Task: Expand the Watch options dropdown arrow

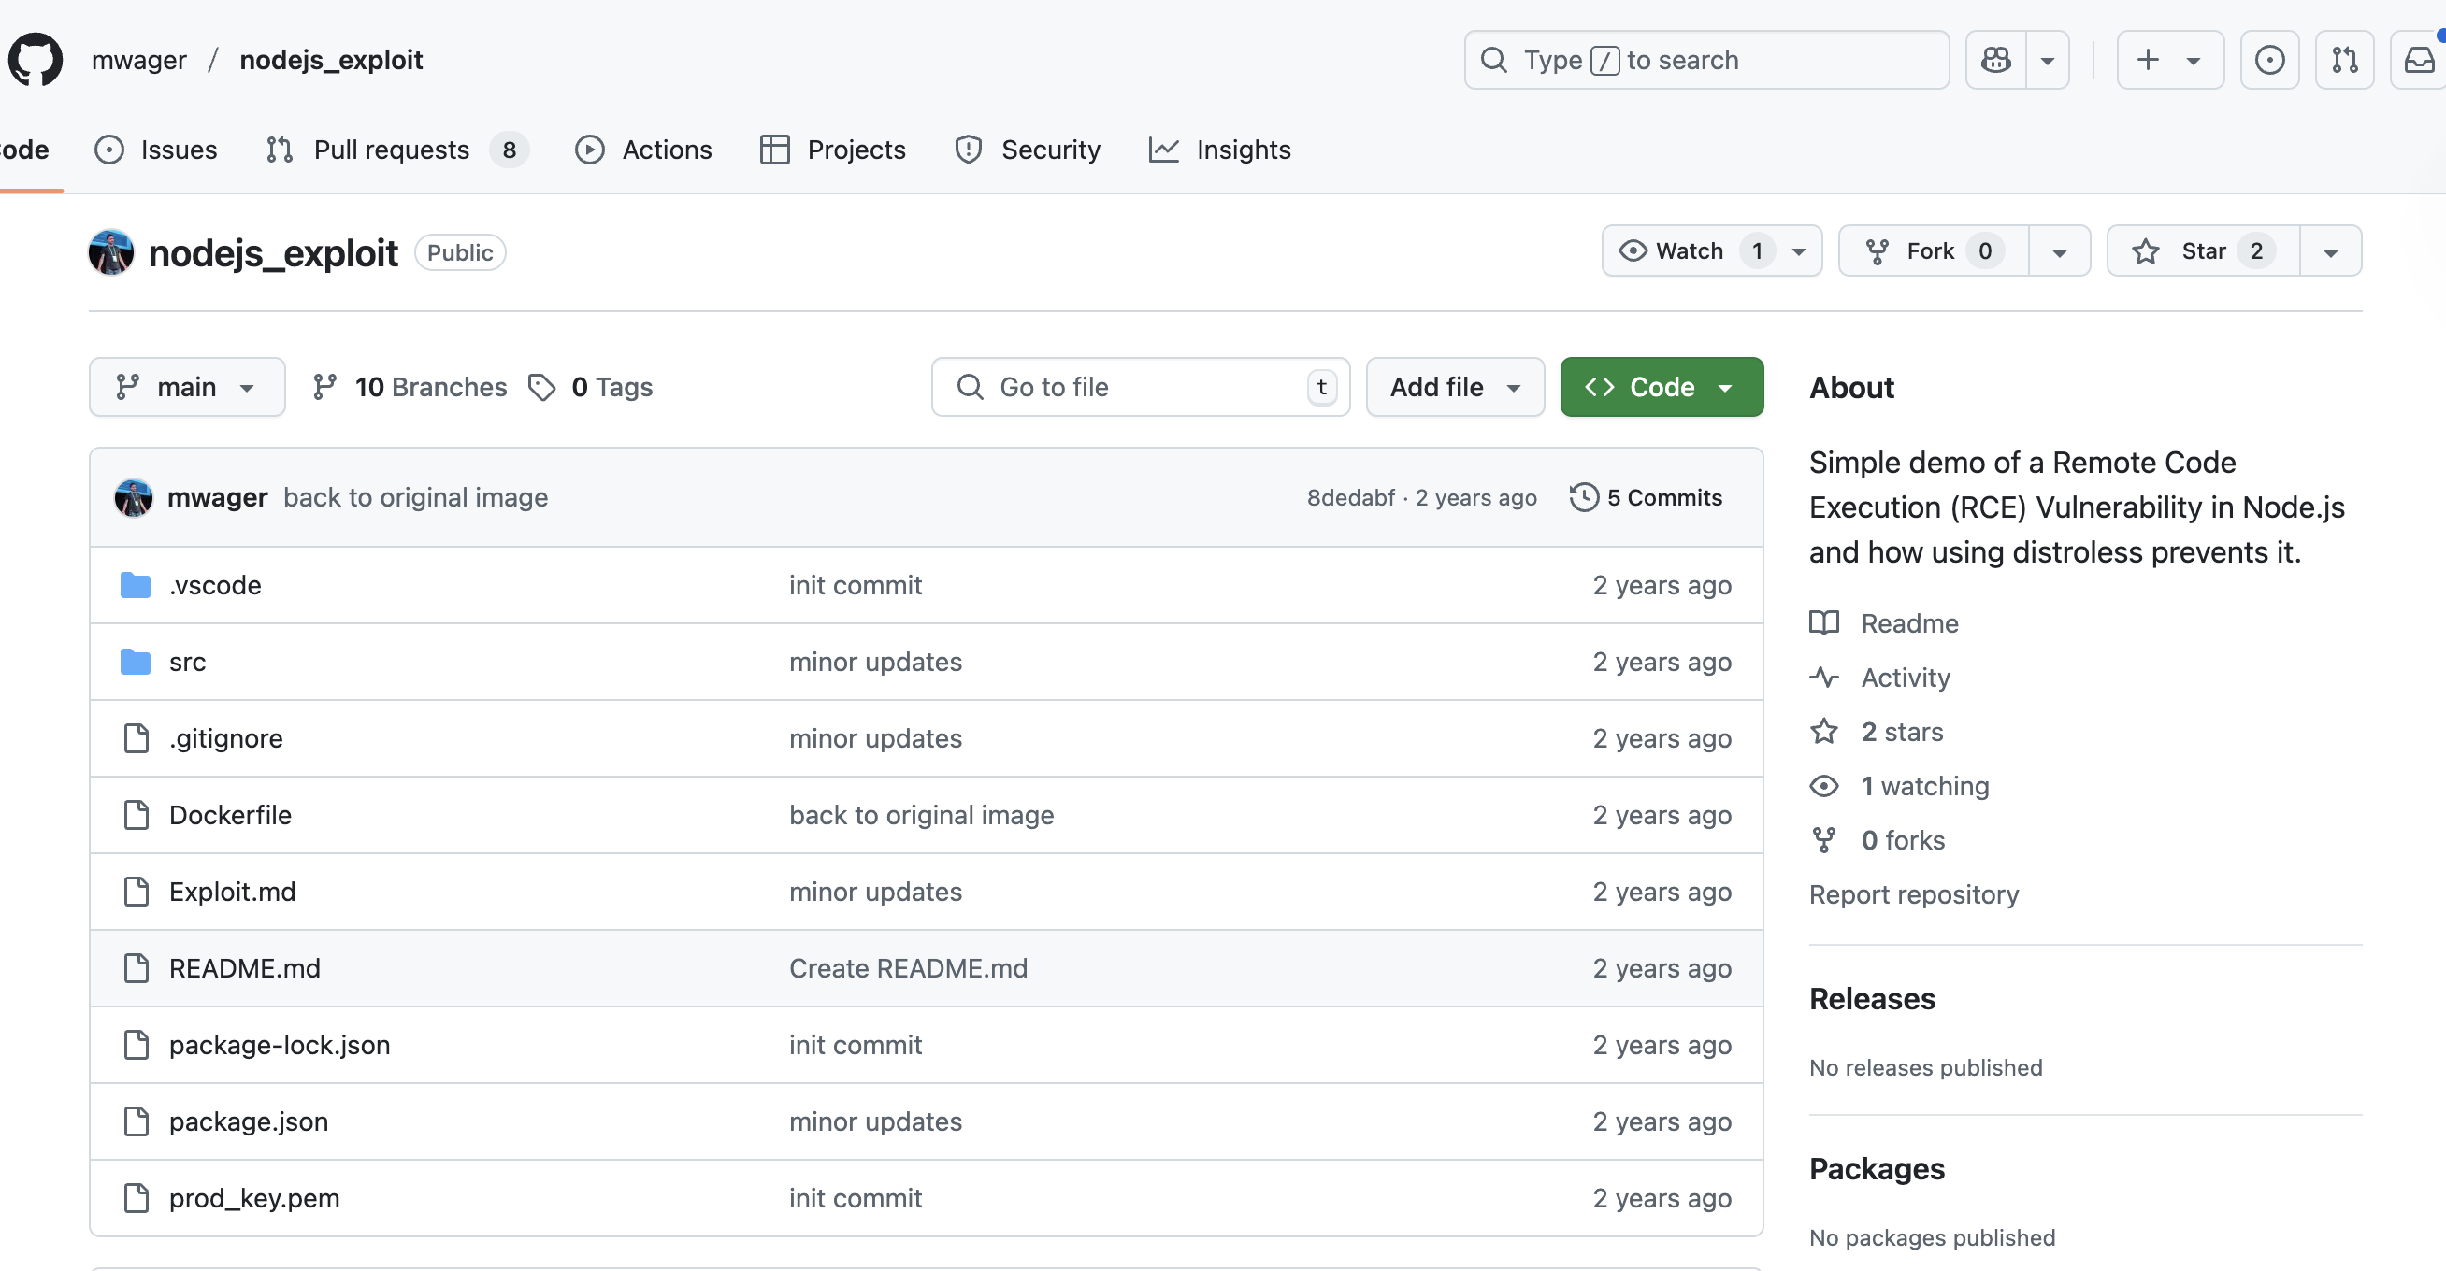Action: coord(1798,250)
